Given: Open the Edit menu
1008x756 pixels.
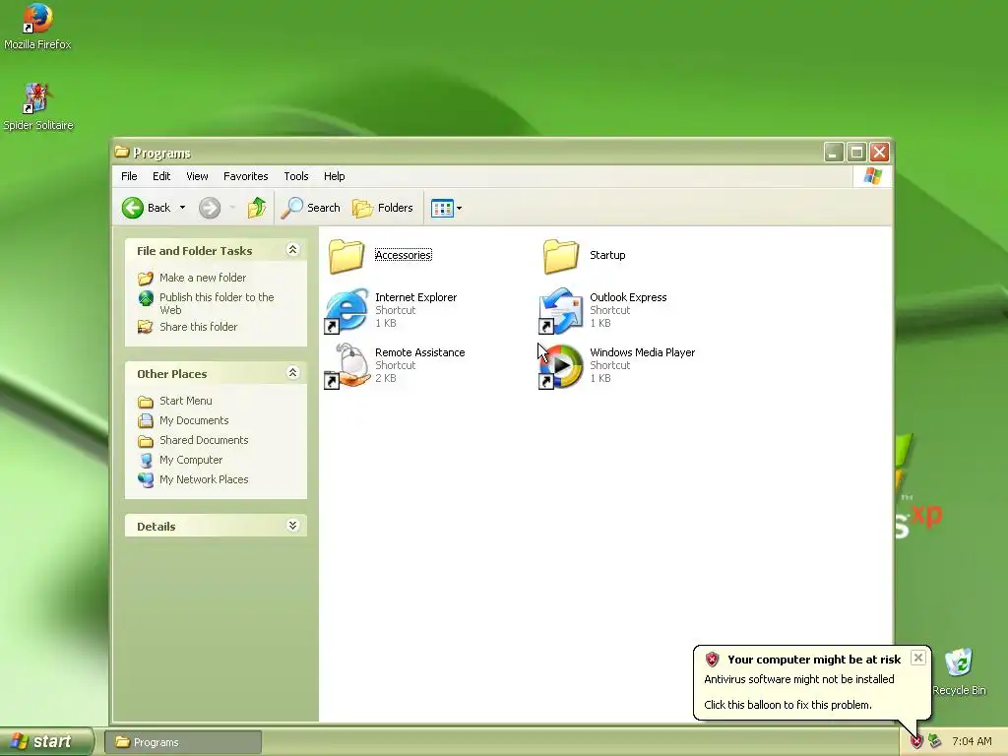Looking at the screenshot, I should pyautogui.click(x=161, y=176).
